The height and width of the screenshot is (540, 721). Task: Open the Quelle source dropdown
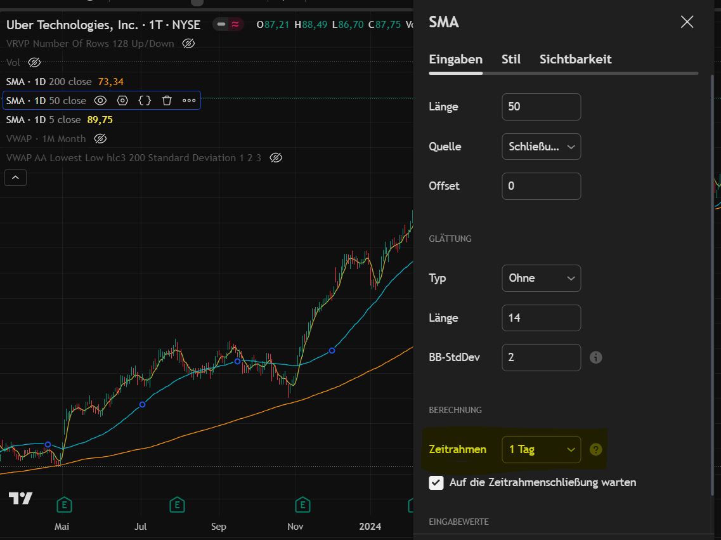(541, 147)
